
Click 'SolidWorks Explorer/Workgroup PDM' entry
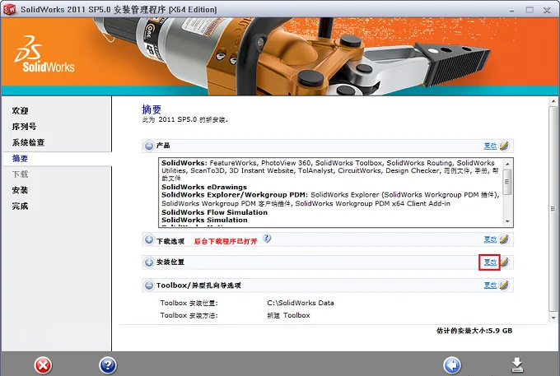(x=234, y=195)
